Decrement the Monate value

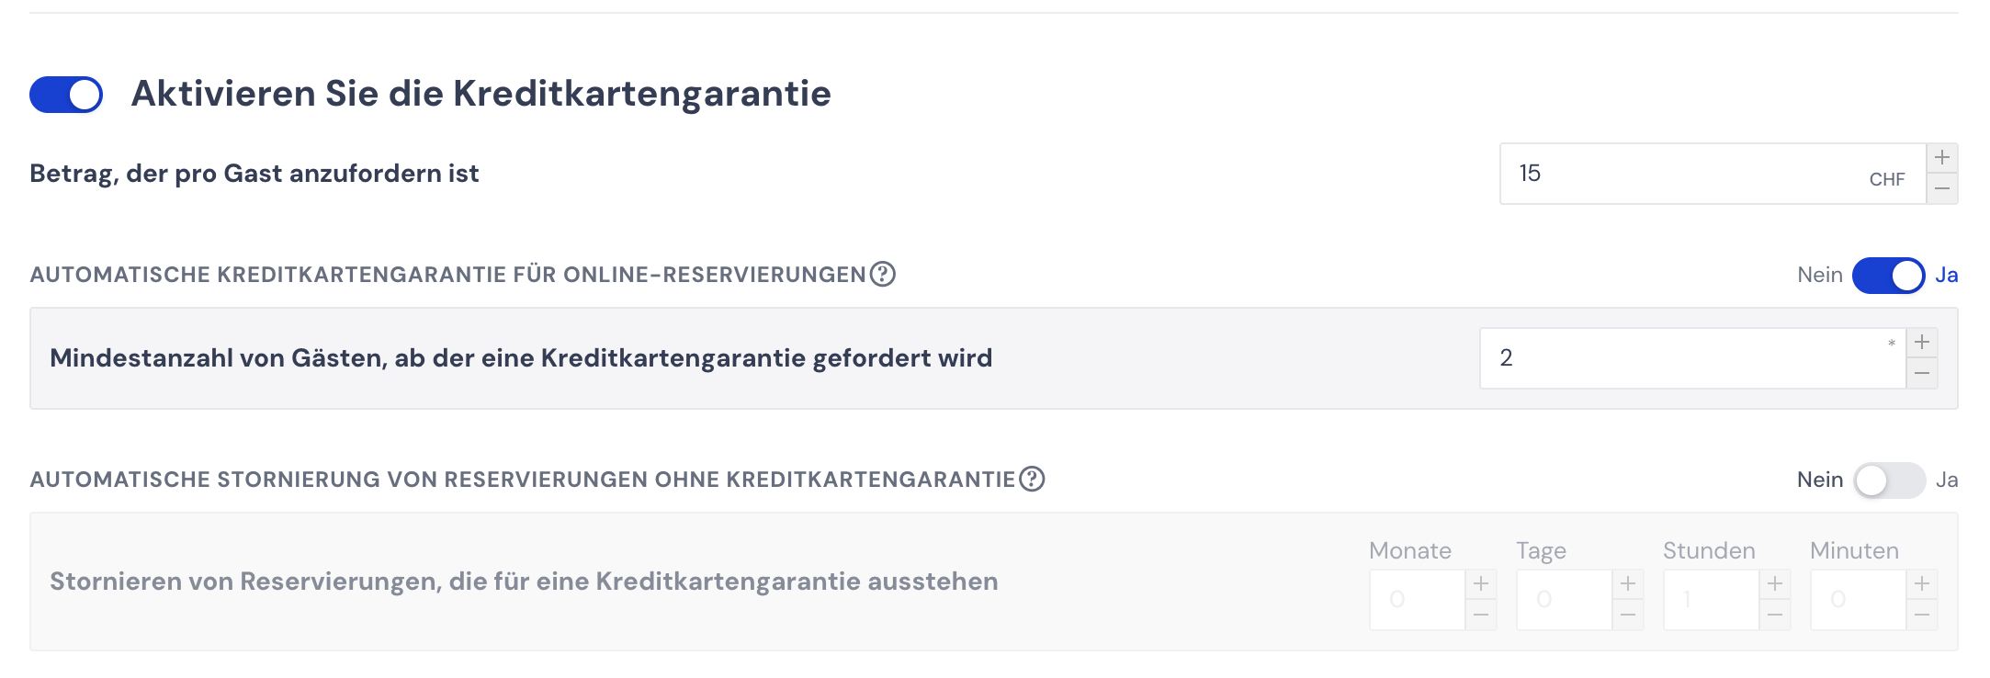tap(1481, 615)
